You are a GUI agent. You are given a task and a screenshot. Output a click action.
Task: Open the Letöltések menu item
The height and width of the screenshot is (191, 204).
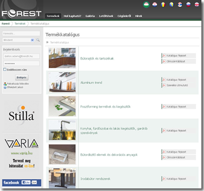click(x=106, y=16)
